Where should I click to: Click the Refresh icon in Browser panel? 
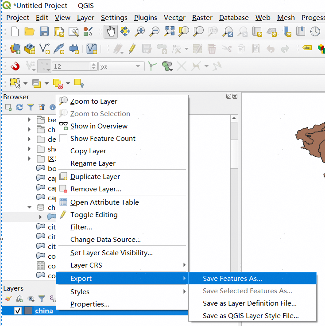point(19,107)
